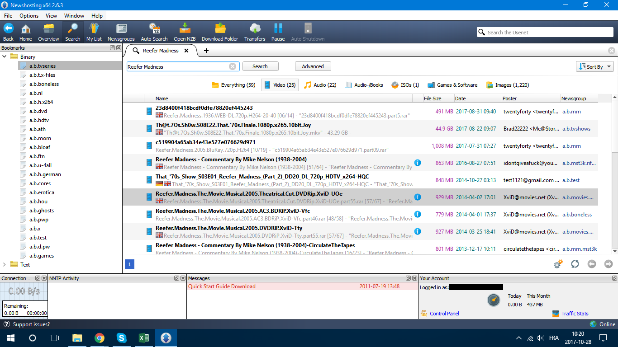Open NZB file via toolbar icon
This screenshot has height=347, width=618.
pyautogui.click(x=185, y=32)
